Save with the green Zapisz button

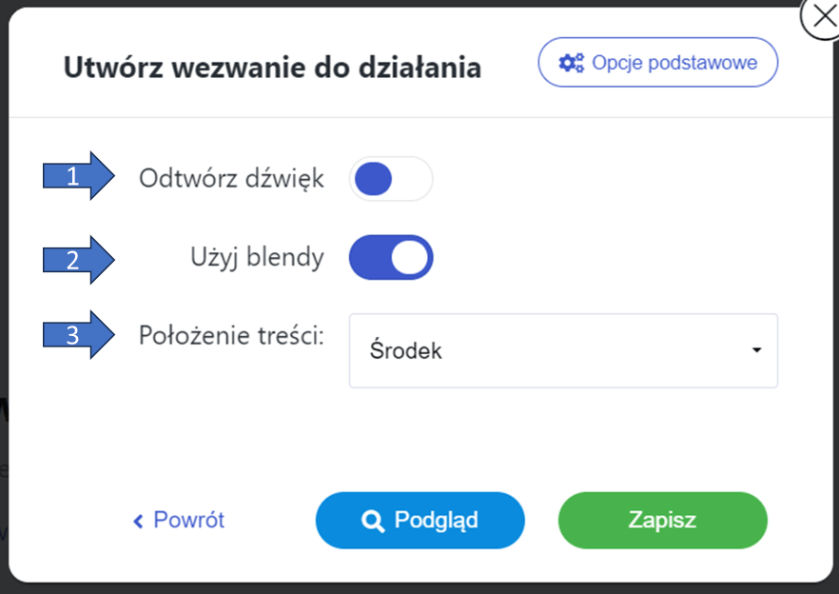click(662, 521)
